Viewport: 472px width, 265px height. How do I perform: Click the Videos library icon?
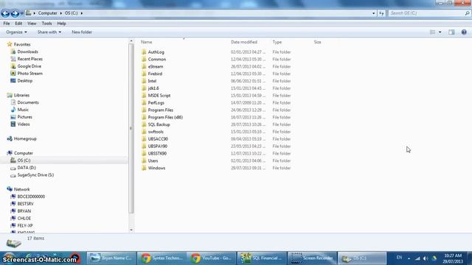[13, 124]
